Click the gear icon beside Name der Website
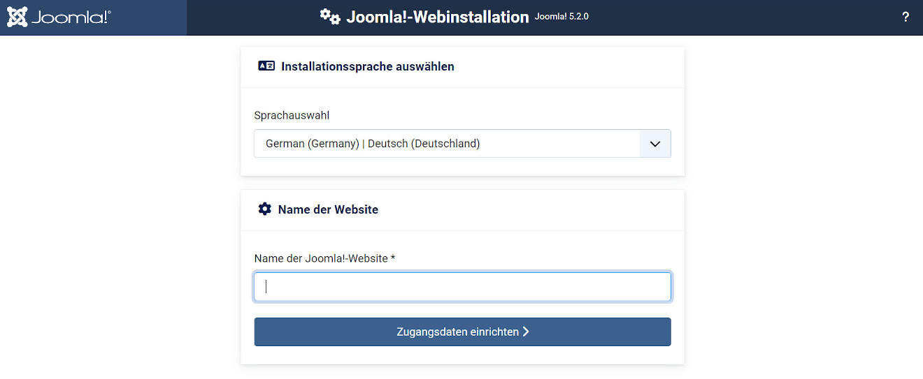This screenshot has height=379, width=923. 264,209
